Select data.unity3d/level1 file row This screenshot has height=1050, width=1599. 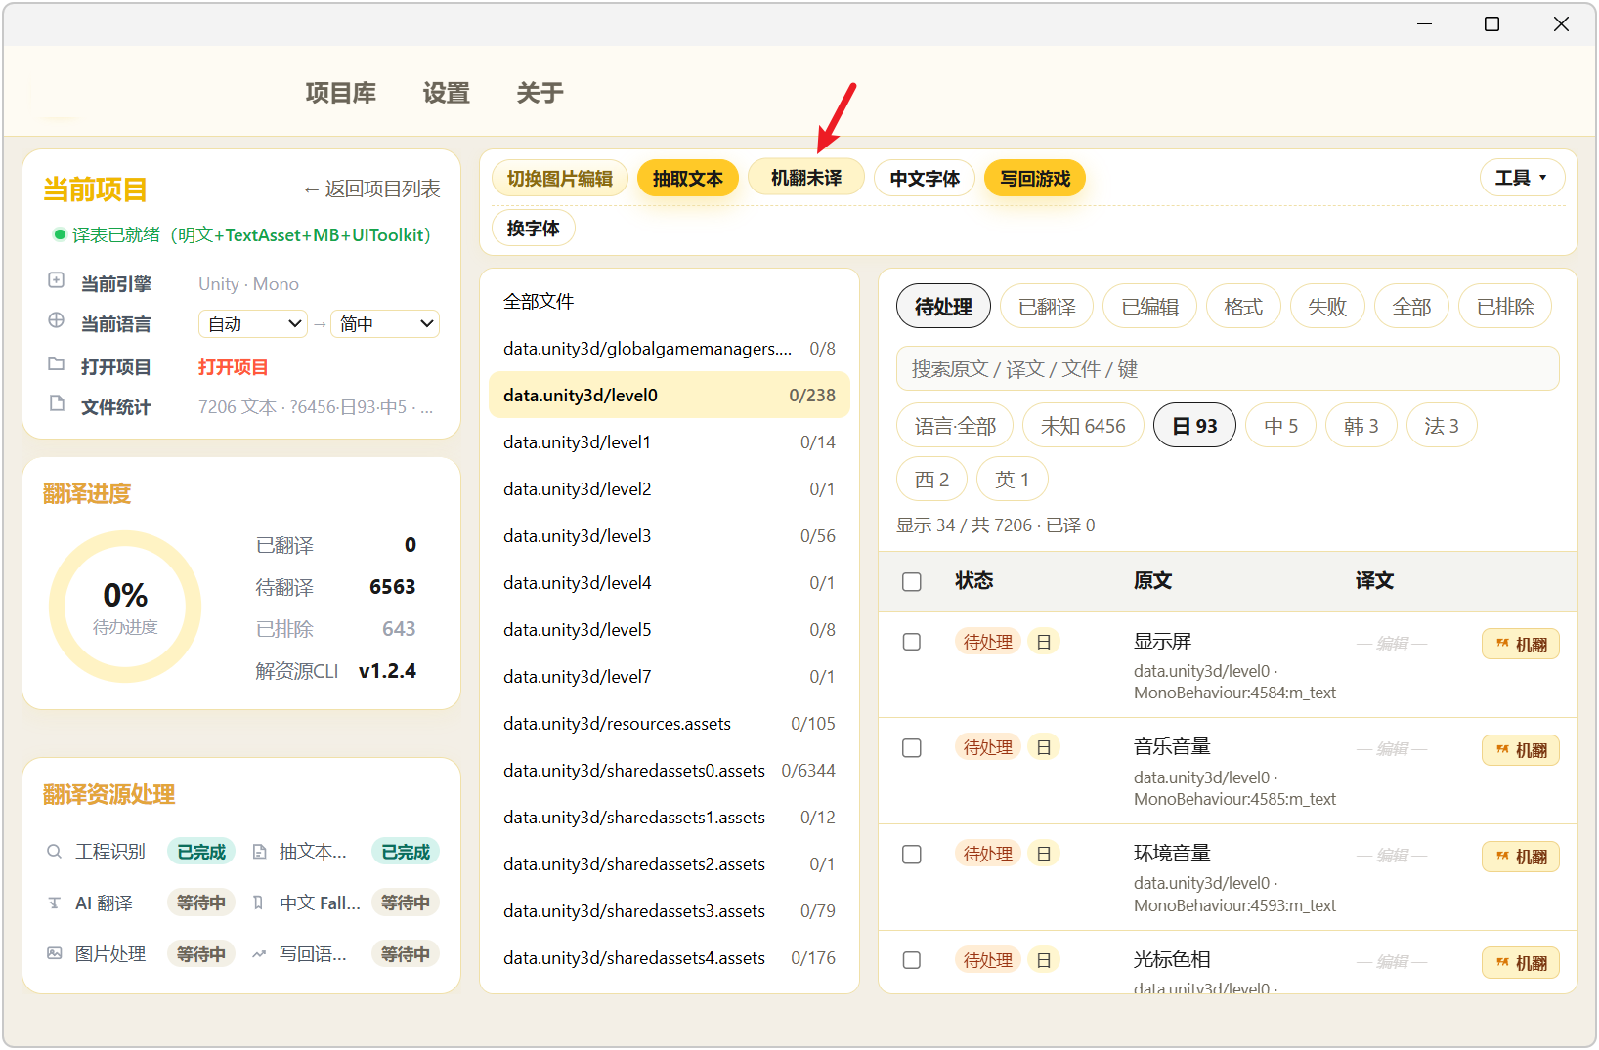pyautogui.click(x=670, y=442)
